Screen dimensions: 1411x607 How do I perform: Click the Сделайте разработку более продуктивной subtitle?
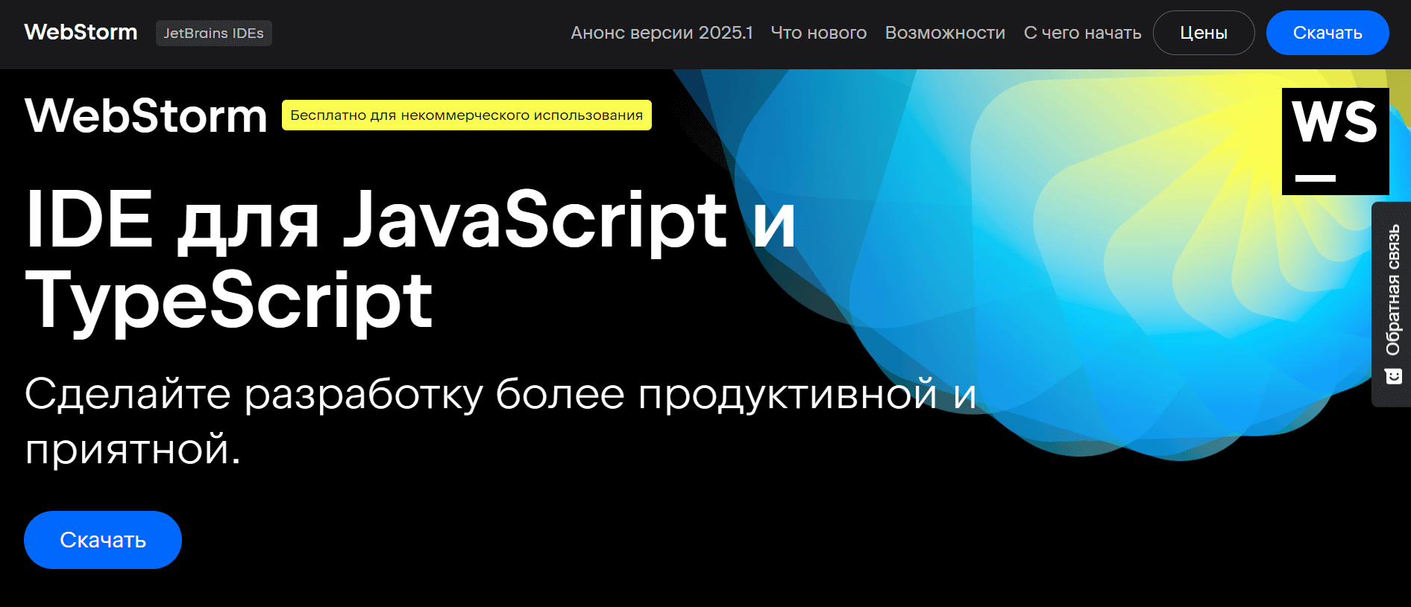pyautogui.click(x=500, y=421)
